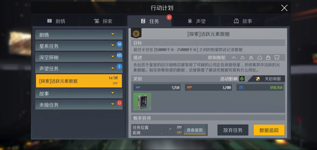The image size is (317, 150).
Task: Click the 放弃任务 button
Action: [233, 130]
